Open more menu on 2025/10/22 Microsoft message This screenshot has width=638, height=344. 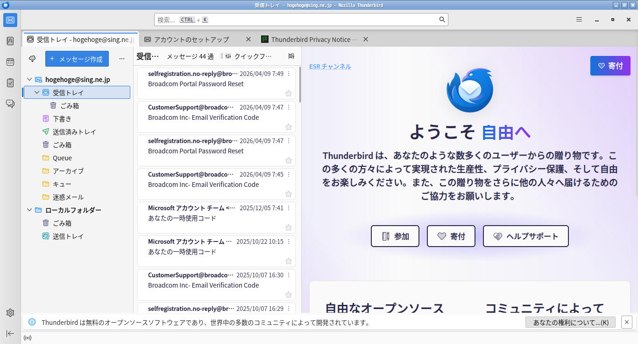click(x=289, y=241)
